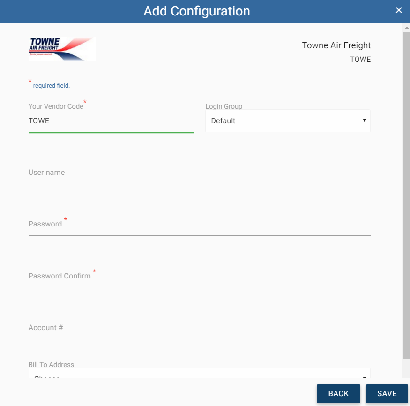The image size is (410, 406).
Task: Select the Password input field
Action: (199, 224)
